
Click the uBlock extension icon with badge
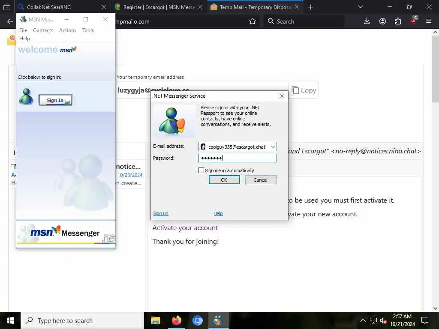pos(414,21)
